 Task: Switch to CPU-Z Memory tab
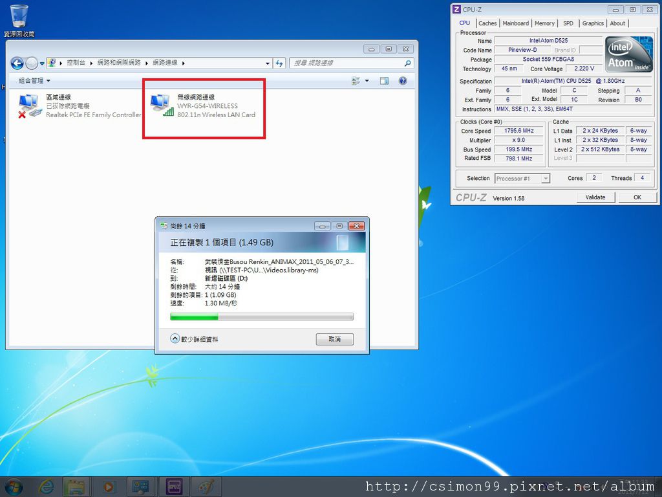pyautogui.click(x=544, y=23)
